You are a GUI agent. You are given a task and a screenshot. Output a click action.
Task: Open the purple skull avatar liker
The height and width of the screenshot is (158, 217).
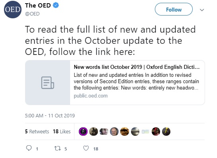tap(83, 131)
